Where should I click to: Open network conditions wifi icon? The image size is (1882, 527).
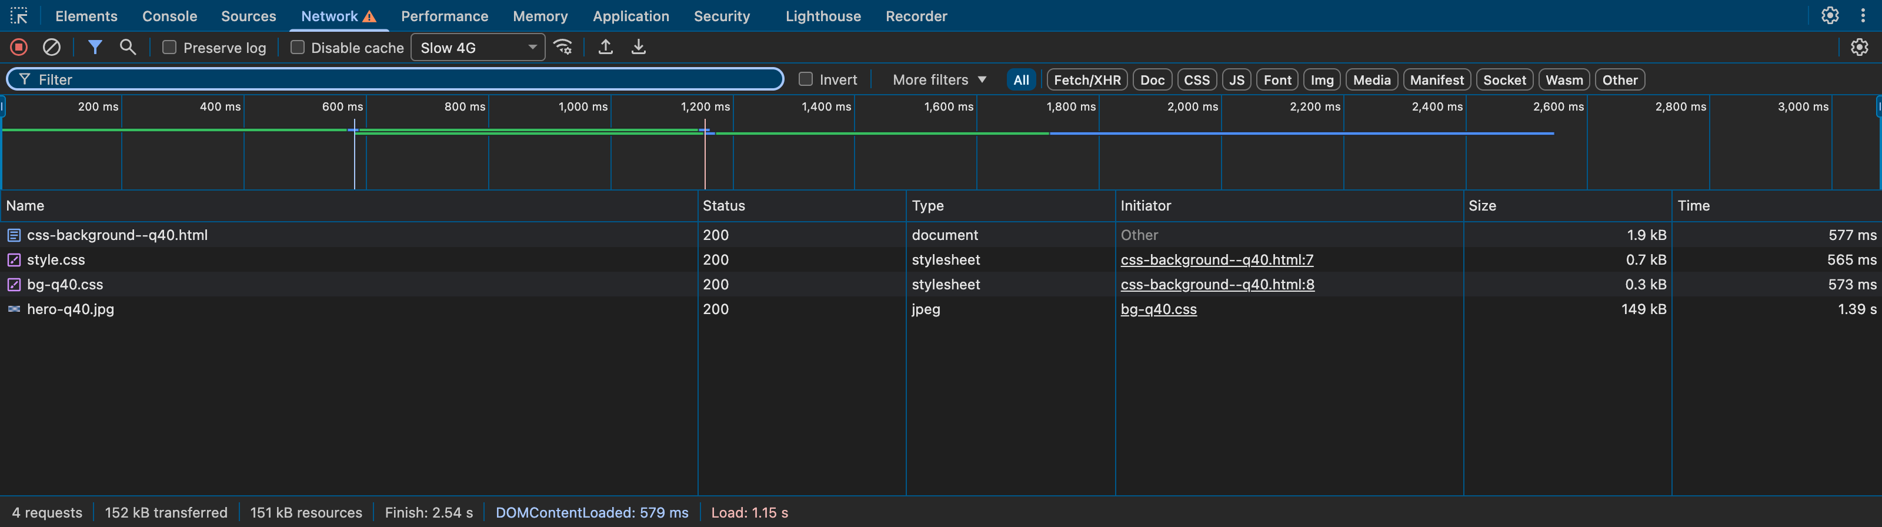[563, 48]
